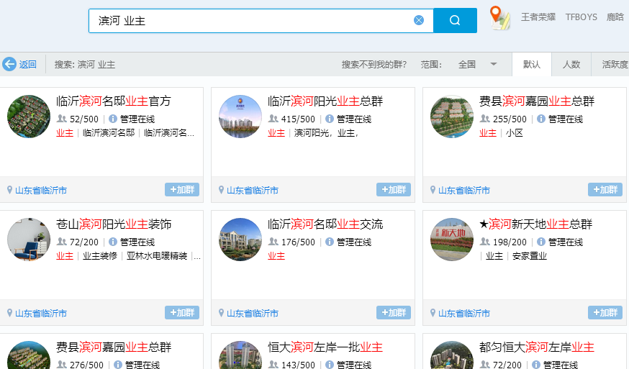Switch to the 活跃度 sorting tab
629x369 pixels.
pyautogui.click(x=615, y=64)
